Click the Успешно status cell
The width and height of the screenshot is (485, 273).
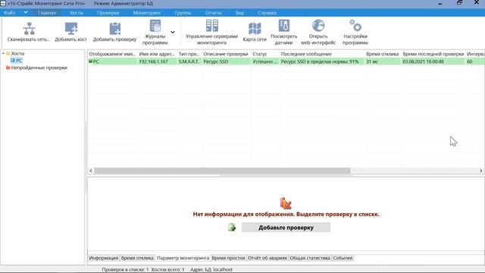264,61
